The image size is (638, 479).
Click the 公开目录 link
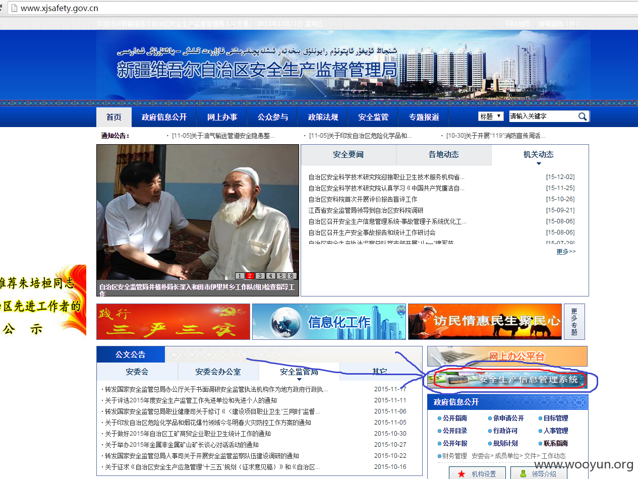(x=455, y=431)
